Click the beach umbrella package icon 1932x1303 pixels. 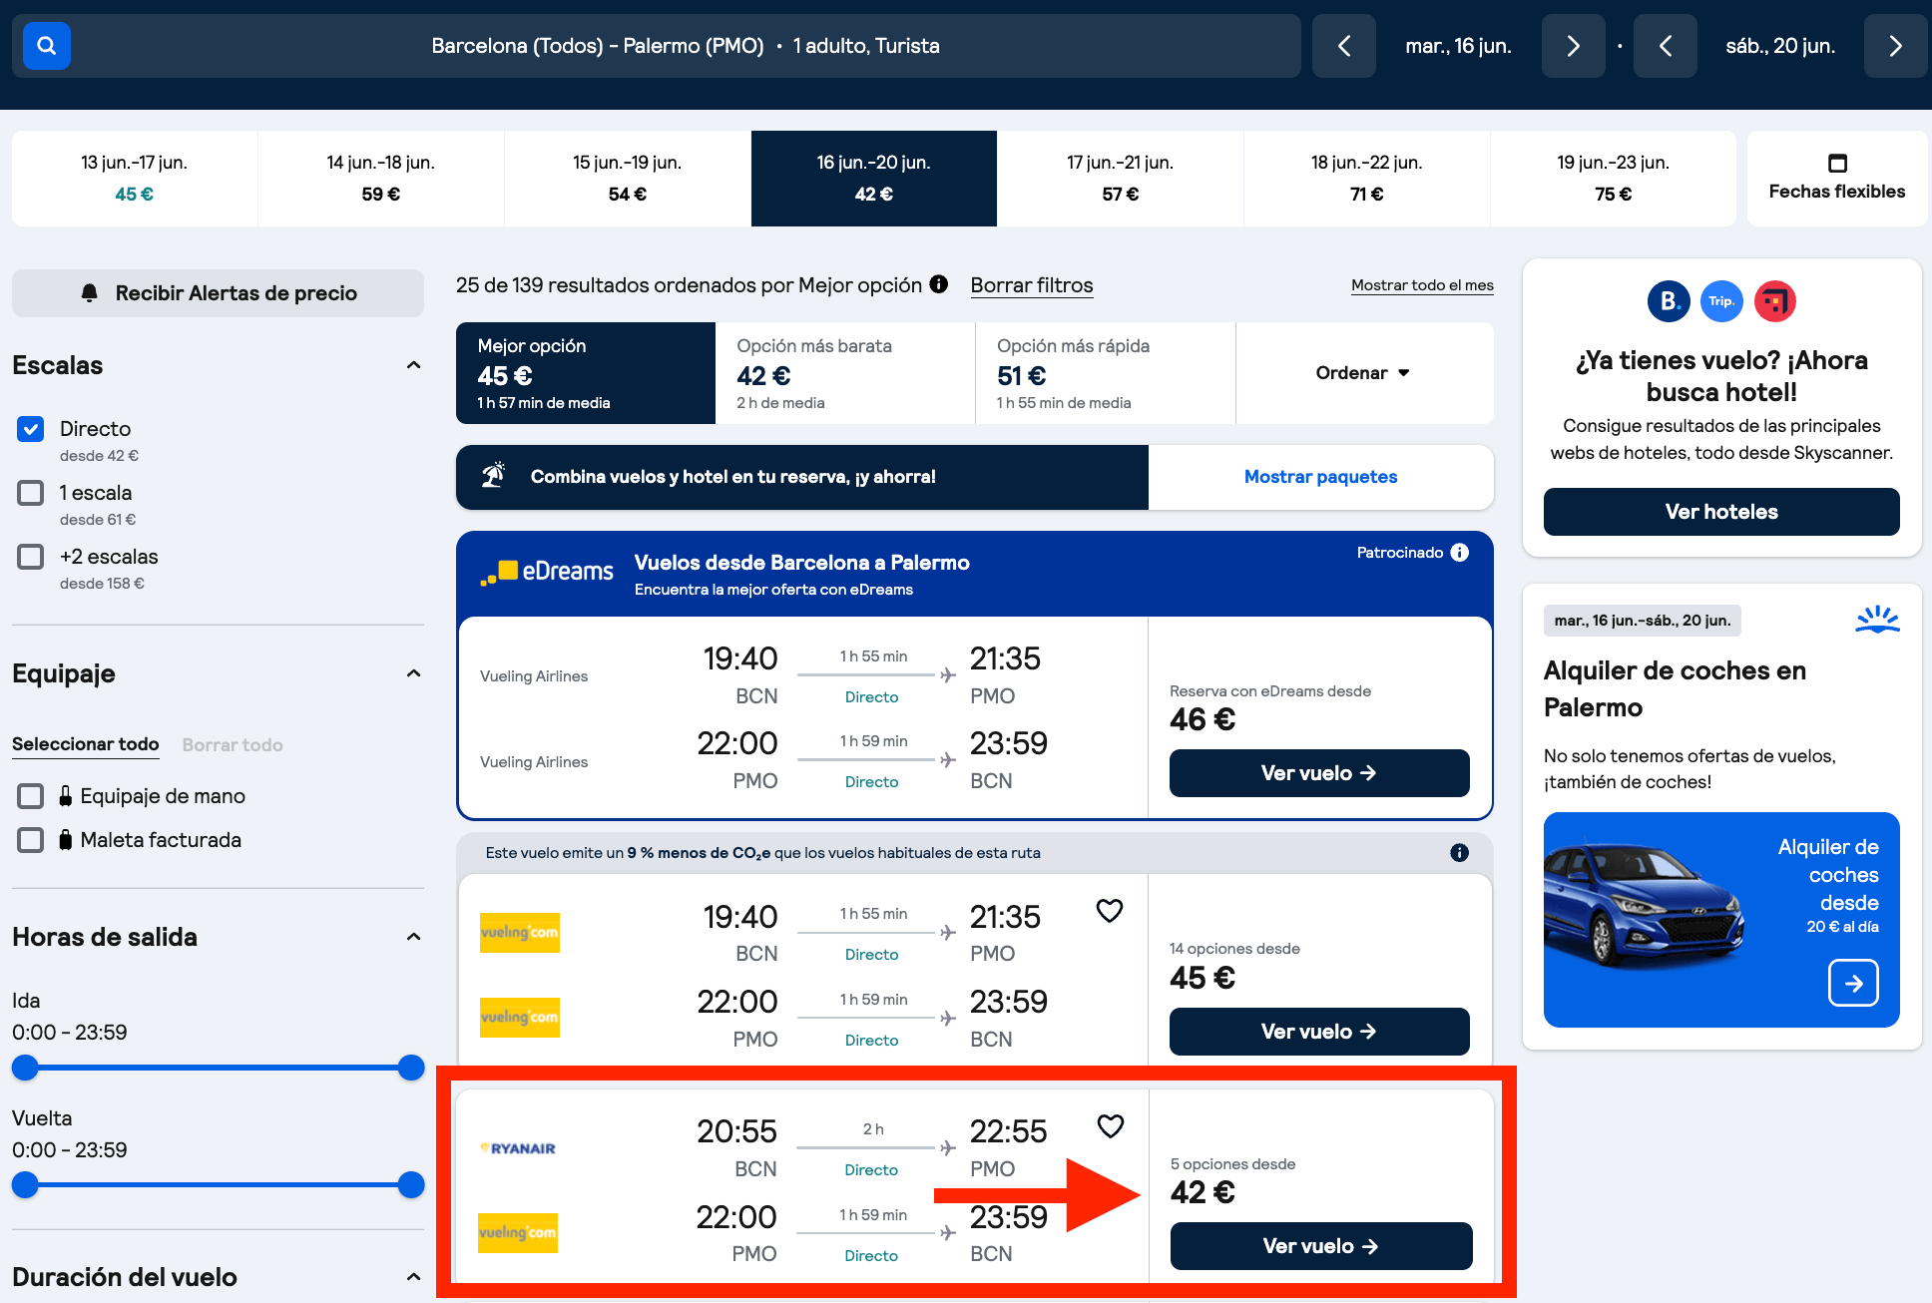point(493,476)
